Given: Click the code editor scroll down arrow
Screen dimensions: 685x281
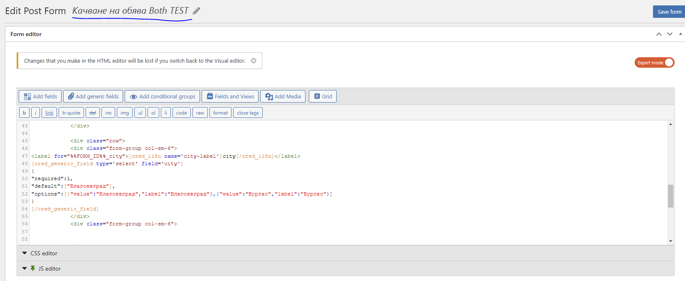Looking at the screenshot, I should (x=670, y=241).
